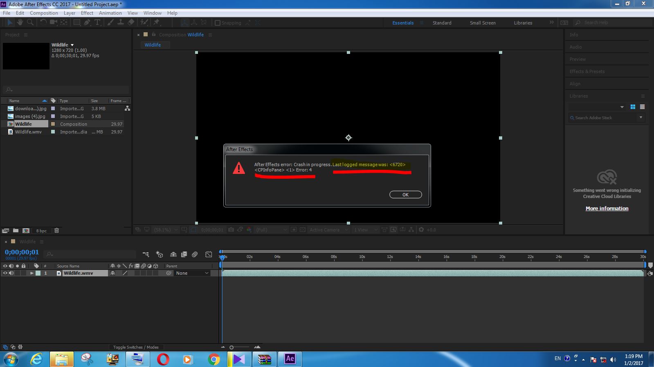Viewport: 654px width, 367px height.
Task: Open the 1 View layout dropdown
Action: (x=365, y=230)
